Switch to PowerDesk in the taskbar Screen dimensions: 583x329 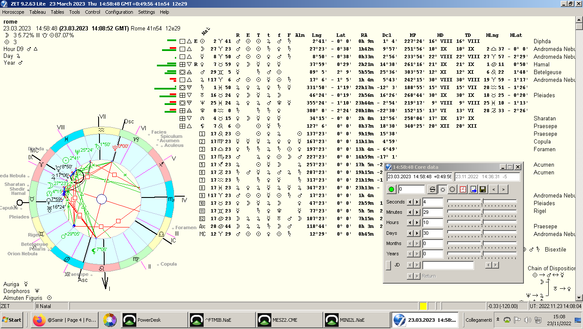point(153,320)
